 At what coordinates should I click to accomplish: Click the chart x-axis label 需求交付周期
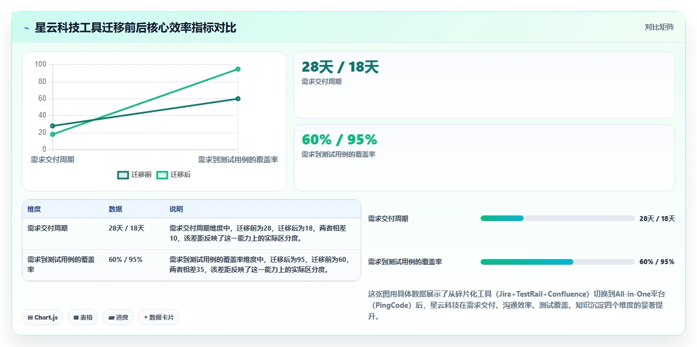53,160
